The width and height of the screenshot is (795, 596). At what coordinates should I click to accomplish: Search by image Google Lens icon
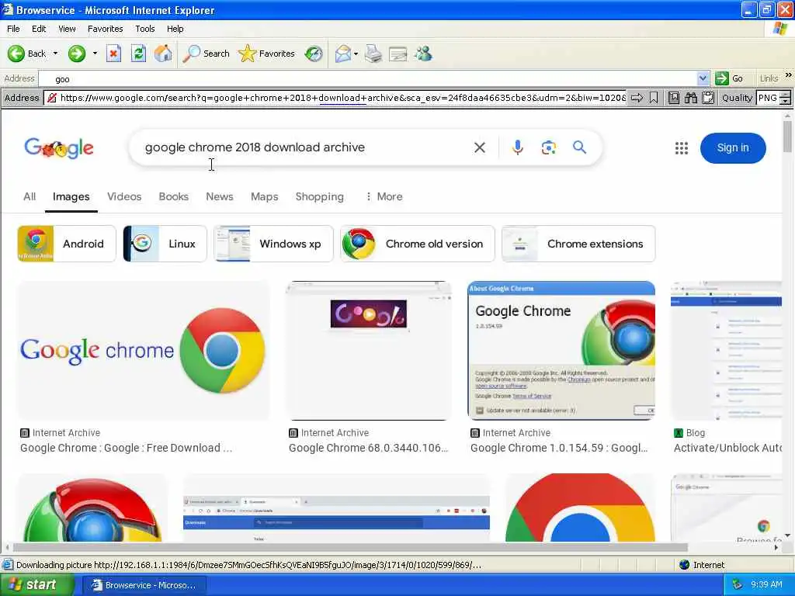tap(548, 147)
